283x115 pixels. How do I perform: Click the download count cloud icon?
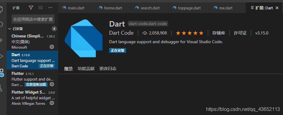(145, 33)
